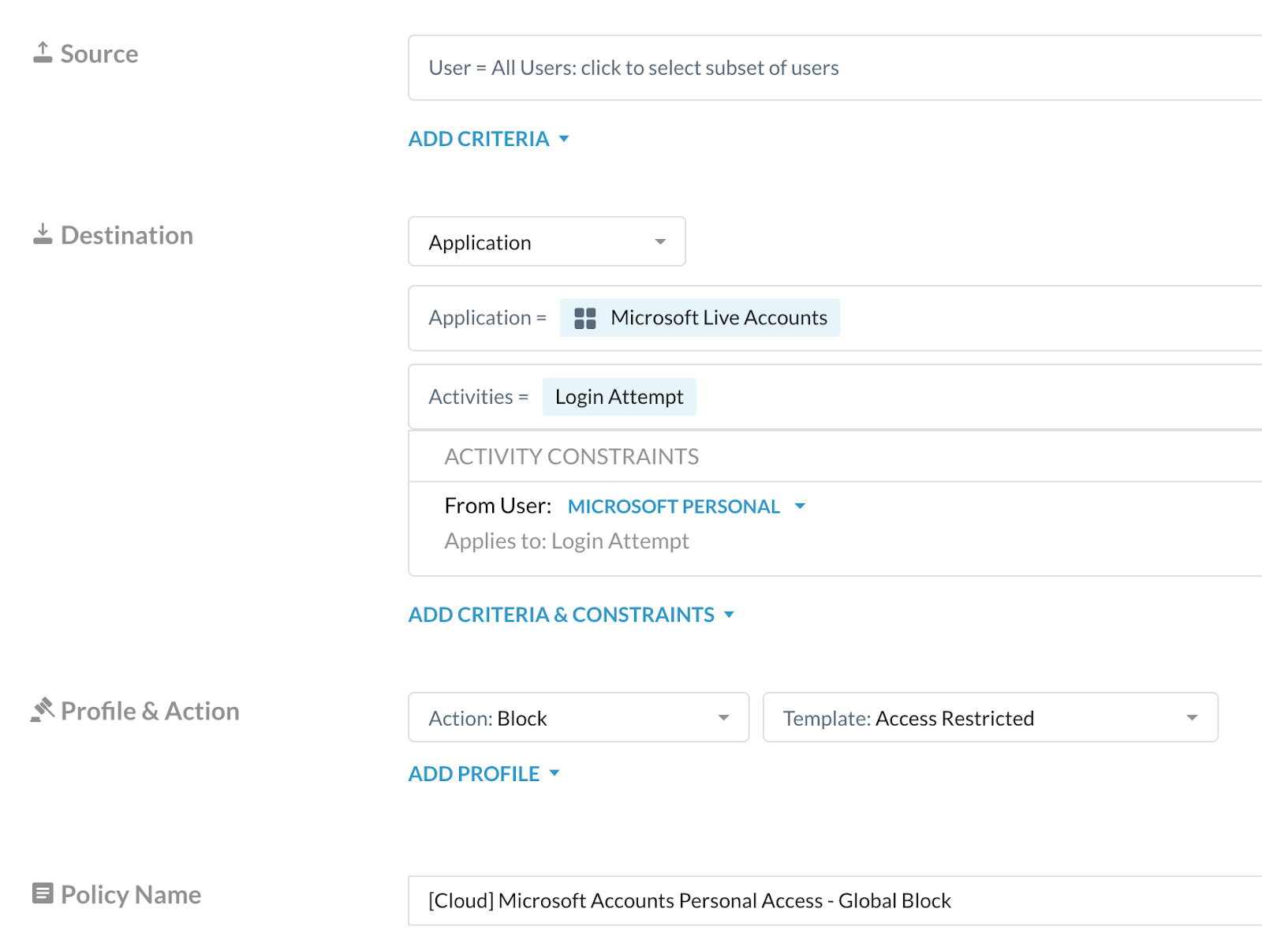Open the MICROSOFT PERSONAL constraint dropdown
Viewport: 1262px width, 946px height.
(686, 507)
